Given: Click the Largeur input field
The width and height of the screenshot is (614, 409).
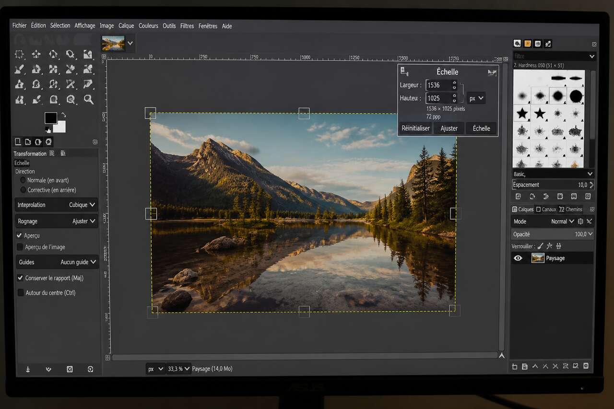Looking at the screenshot, I should tap(441, 85).
